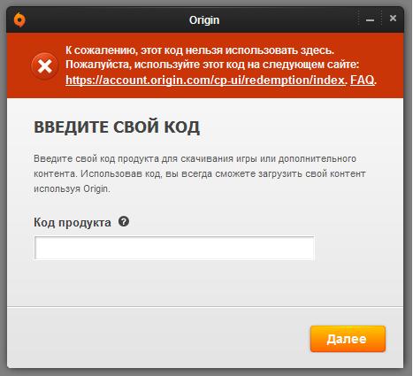Click the red error X icon

(44, 66)
